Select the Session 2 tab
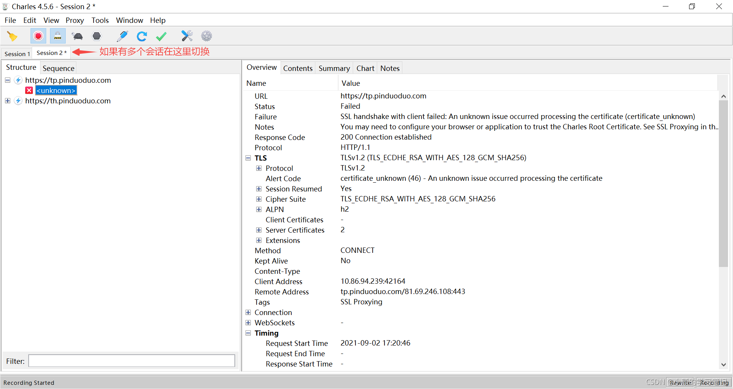 click(x=51, y=53)
